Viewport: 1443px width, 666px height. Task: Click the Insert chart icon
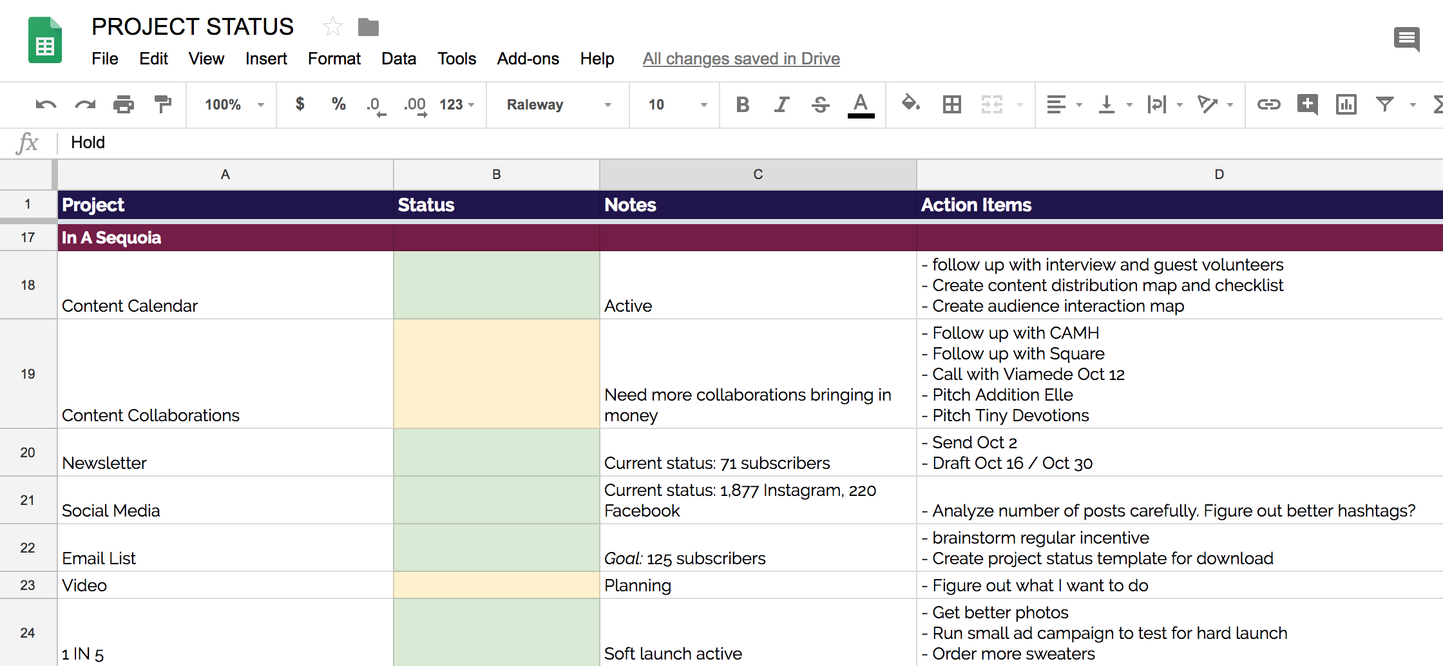click(x=1346, y=104)
